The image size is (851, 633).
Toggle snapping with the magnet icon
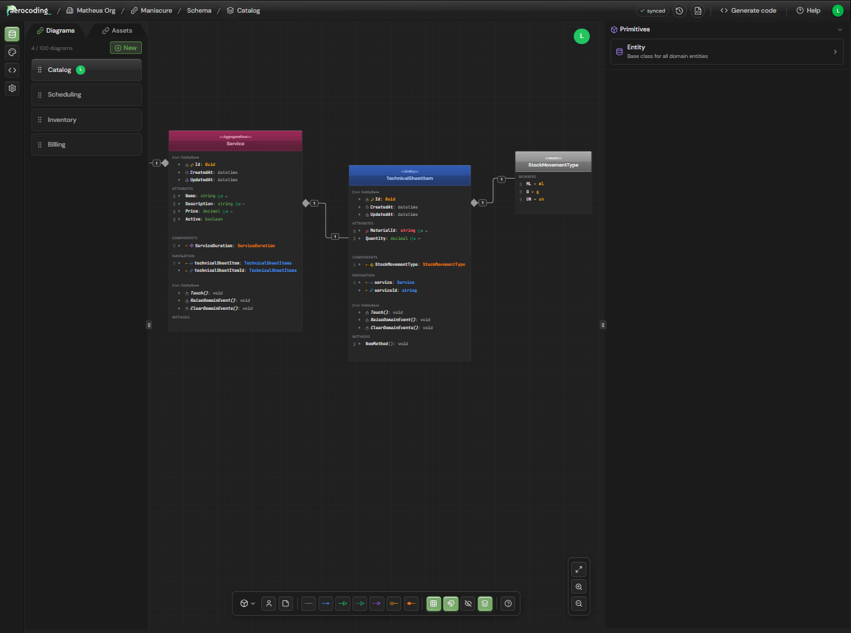[x=450, y=604]
